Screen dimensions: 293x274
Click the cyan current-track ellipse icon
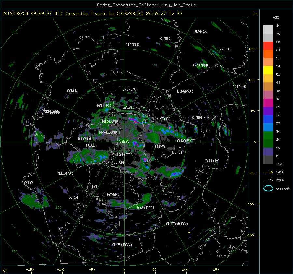268,188
